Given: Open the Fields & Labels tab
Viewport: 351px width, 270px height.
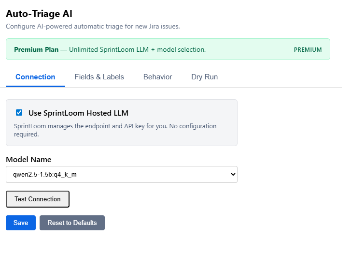Looking at the screenshot, I should [x=99, y=77].
